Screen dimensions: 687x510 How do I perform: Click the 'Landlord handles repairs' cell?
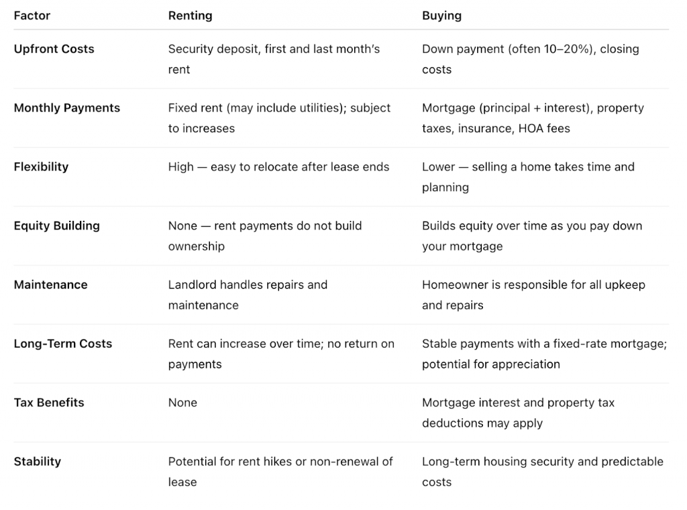(248, 295)
